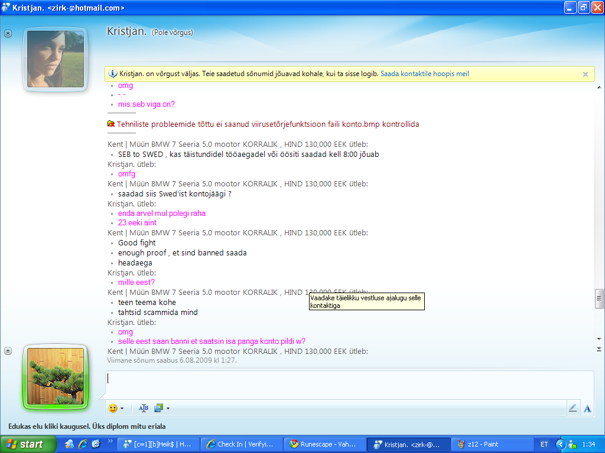Switch to text mode with the A icon
The width and height of the screenshot is (605, 453).
point(587,408)
